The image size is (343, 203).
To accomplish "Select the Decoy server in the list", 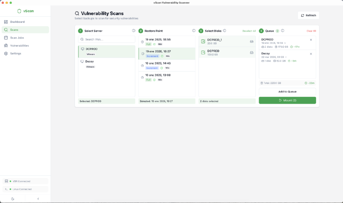I will click(x=106, y=64).
